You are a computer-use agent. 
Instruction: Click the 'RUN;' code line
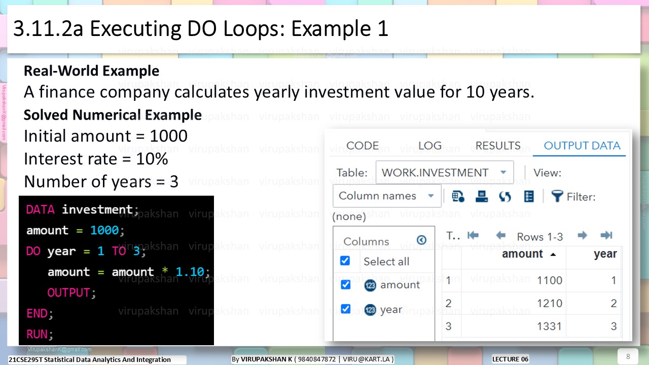point(40,334)
